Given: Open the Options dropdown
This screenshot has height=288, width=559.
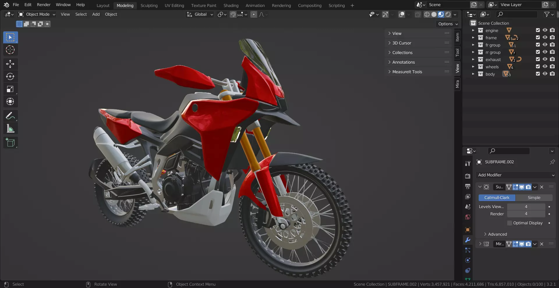Looking at the screenshot, I should (448, 24).
